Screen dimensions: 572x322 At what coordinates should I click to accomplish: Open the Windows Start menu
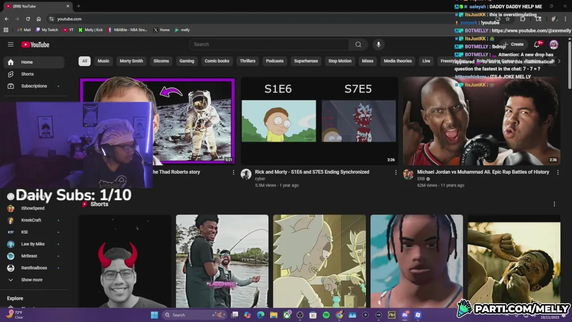click(x=154, y=315)
